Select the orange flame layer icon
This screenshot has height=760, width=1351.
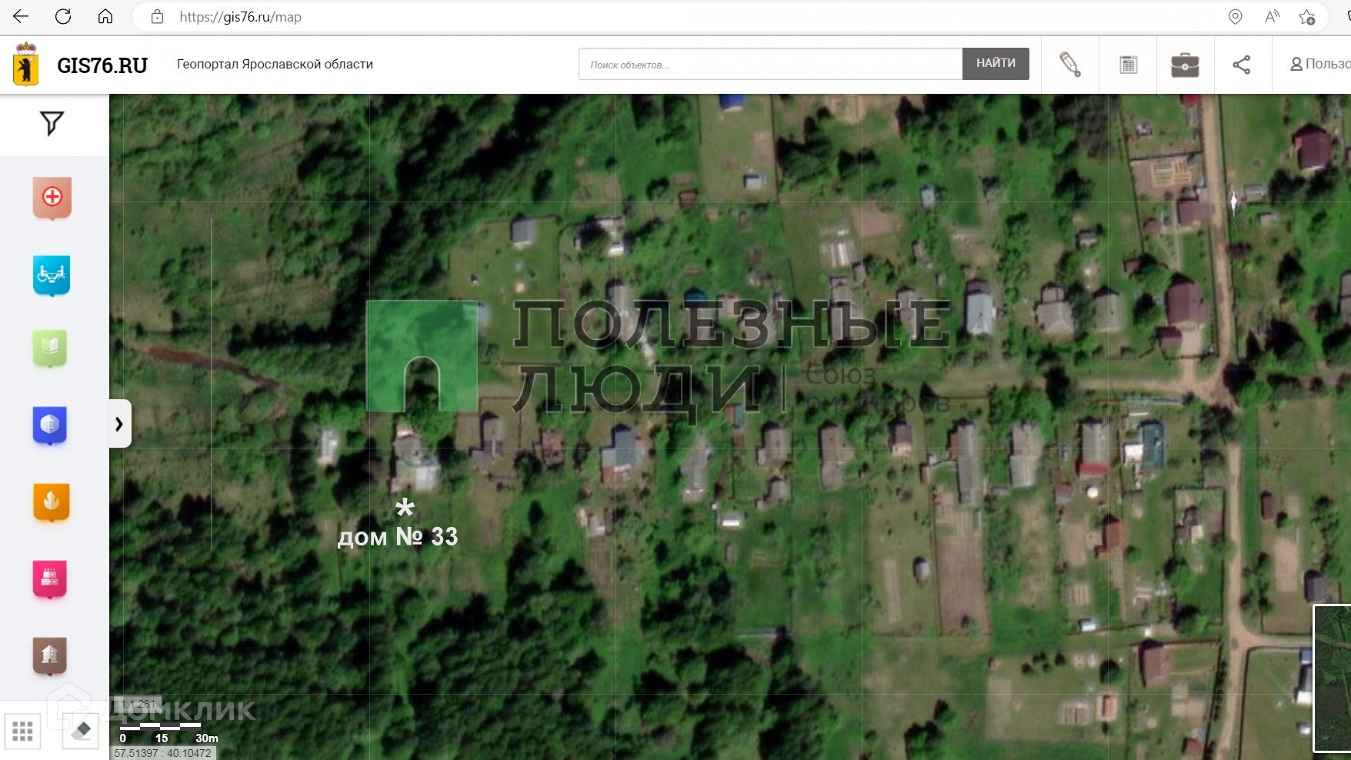52,502
